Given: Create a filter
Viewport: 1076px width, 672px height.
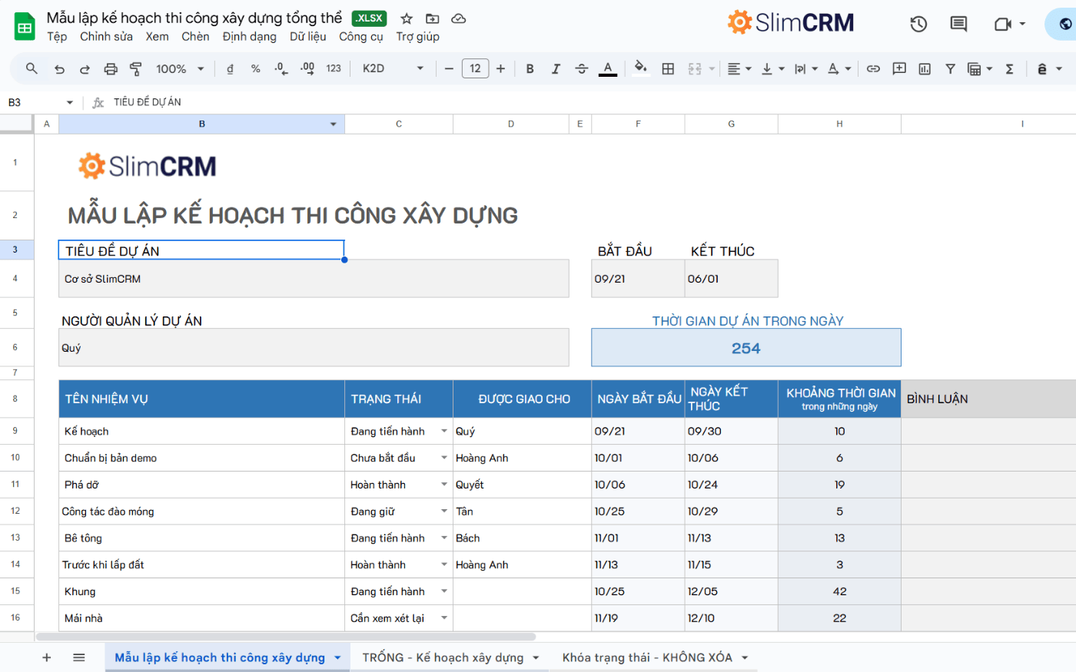Looking at the screenshot, I should [x=950, y=69].
